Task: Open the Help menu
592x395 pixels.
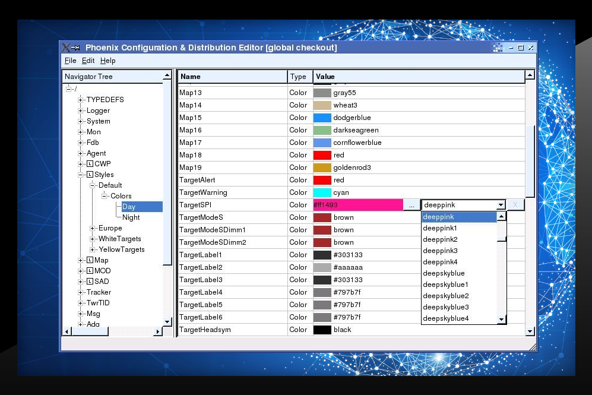Action: click(107, 61)
